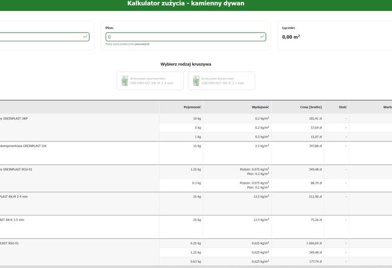Click the horizontal surface input left of Pion
The width and height of the screenshot is (392, 268).
click(44, 37)
